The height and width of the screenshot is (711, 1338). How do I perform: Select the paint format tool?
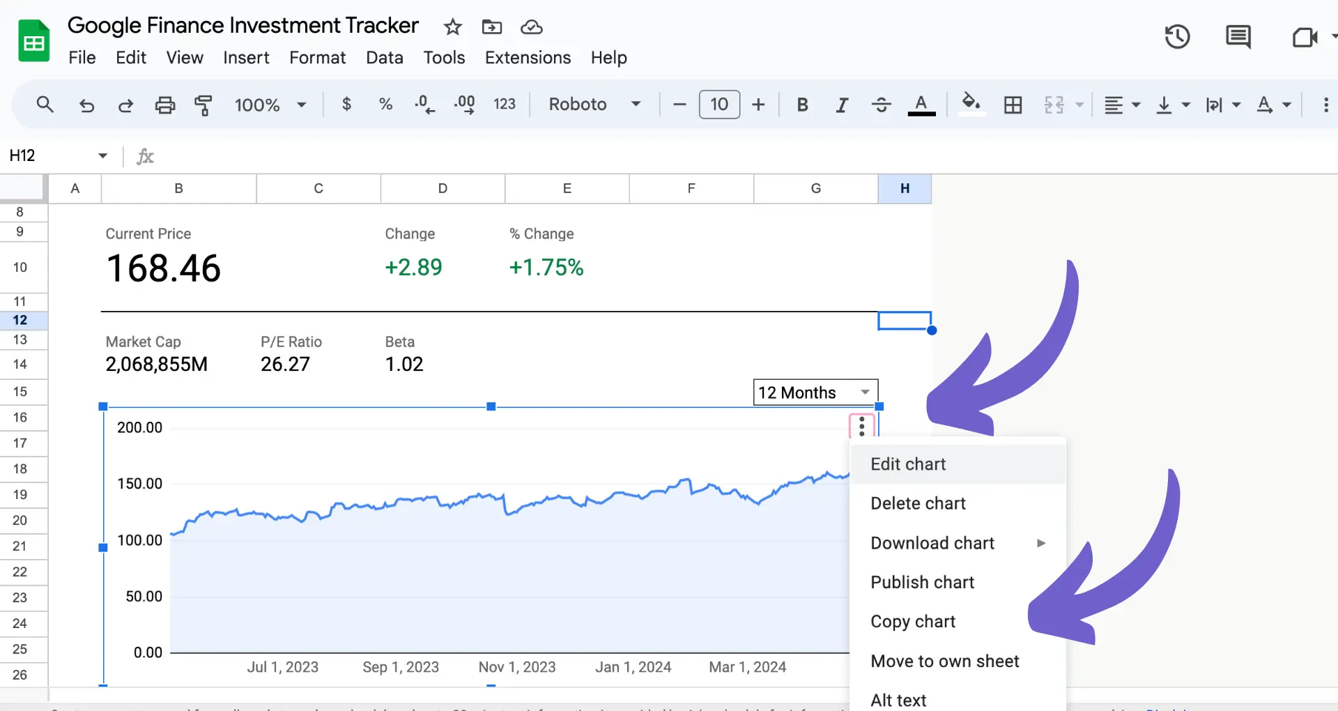(x=203, y=105)
